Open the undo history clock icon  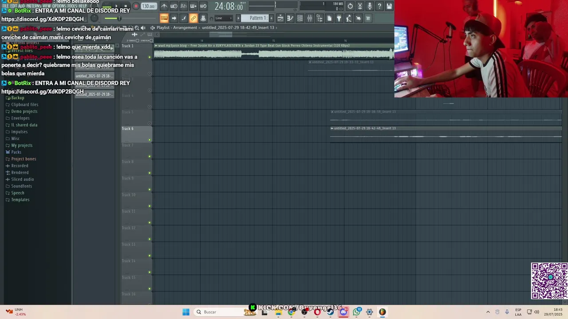click(350, 6)
